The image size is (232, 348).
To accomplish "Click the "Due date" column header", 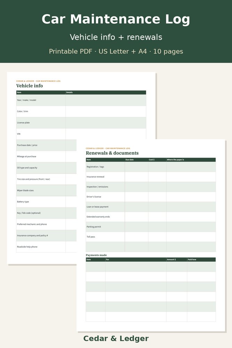I will [x=129, y=160].
